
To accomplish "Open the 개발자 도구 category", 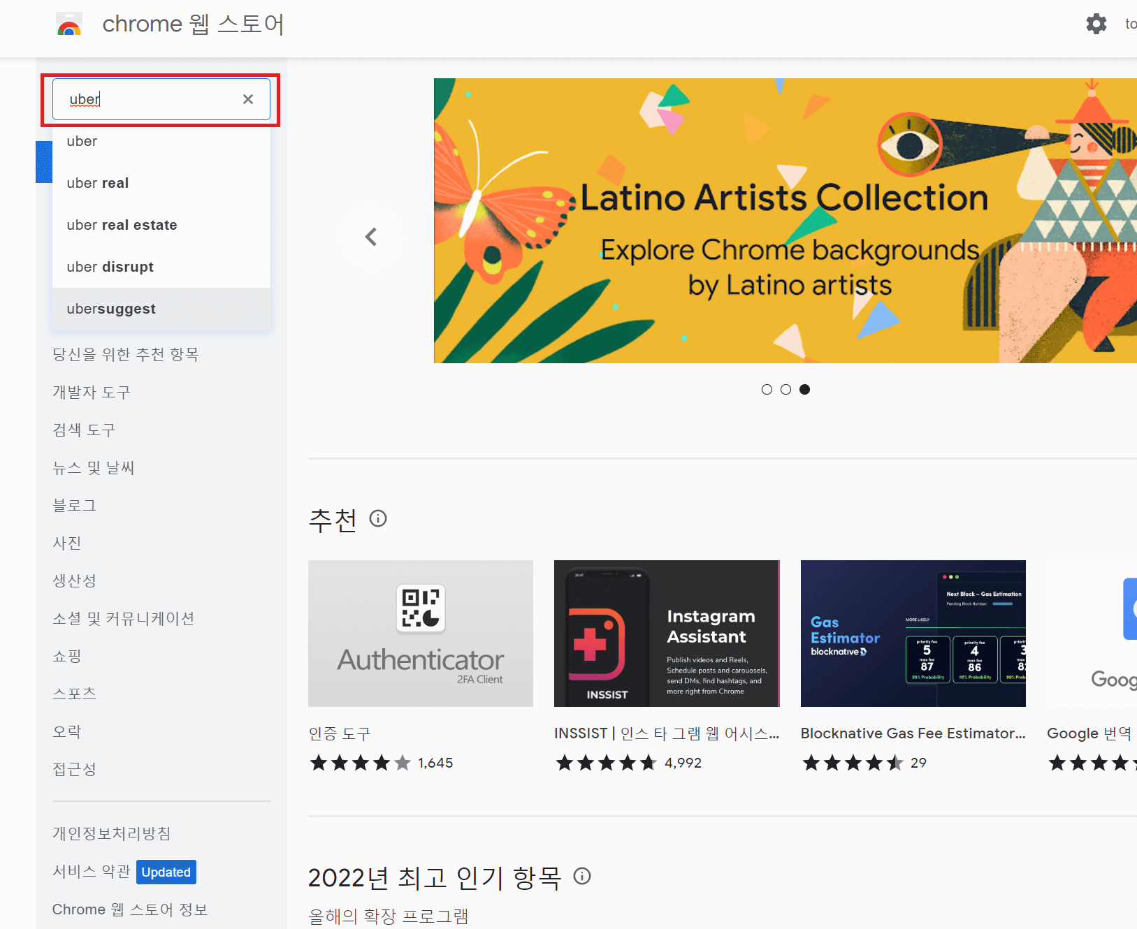I will [x=92, y=393].
